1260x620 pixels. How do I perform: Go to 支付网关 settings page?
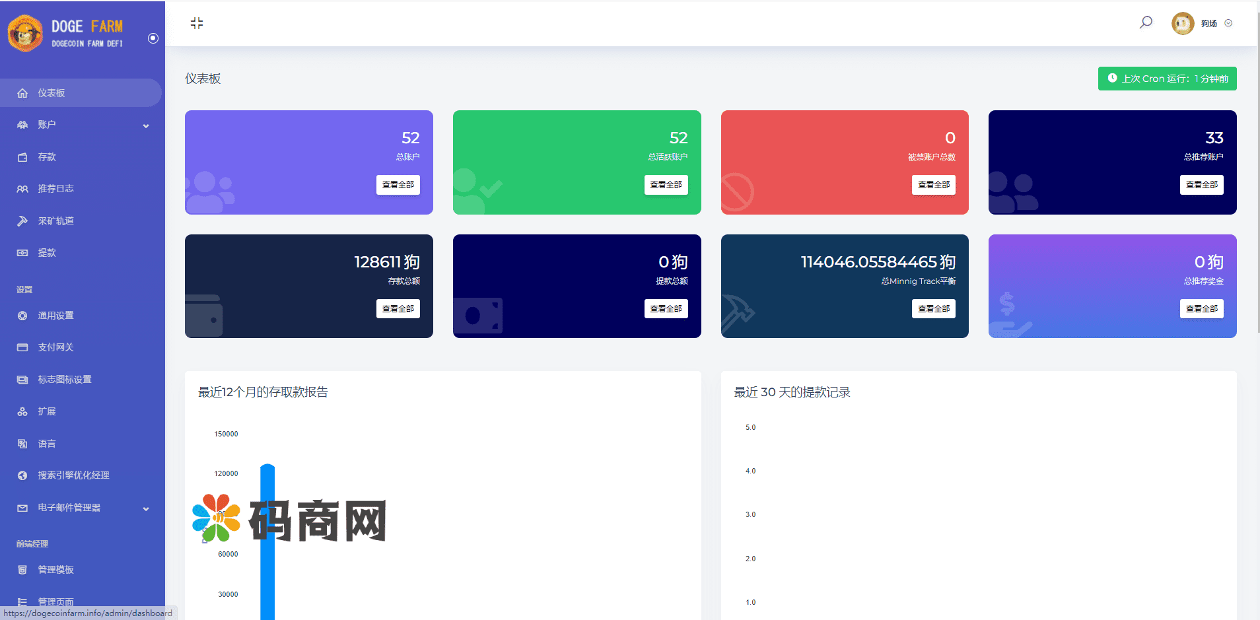(x=55, y=347)
